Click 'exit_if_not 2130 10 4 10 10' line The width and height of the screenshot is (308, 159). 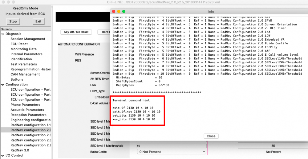point(136,112)
